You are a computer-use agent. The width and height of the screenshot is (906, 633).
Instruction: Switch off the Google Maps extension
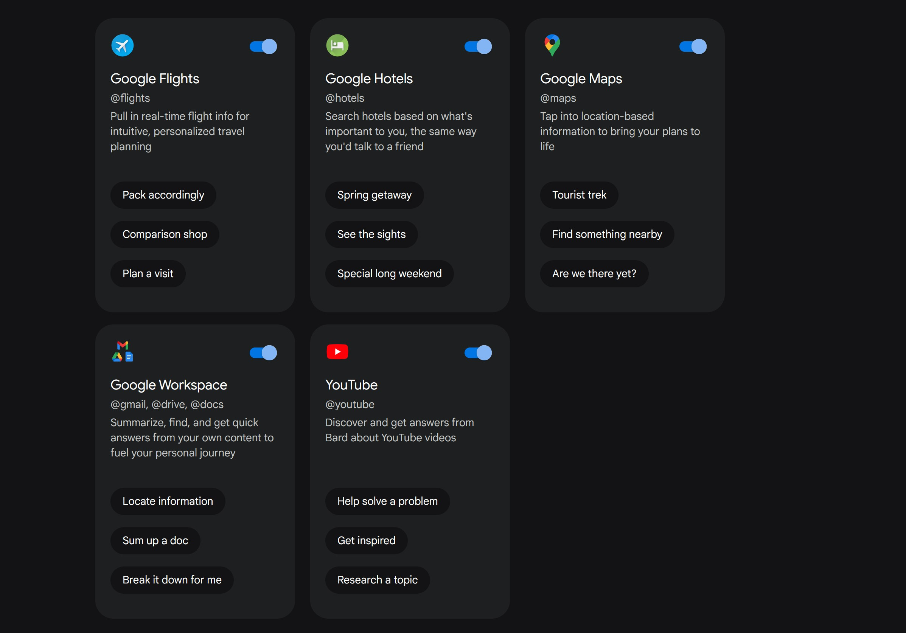pos(693,47)
